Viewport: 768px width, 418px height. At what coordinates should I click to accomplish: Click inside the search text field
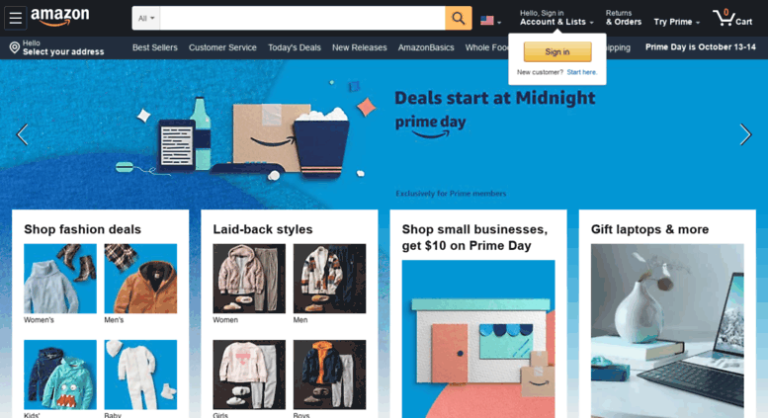coord(302,18)
